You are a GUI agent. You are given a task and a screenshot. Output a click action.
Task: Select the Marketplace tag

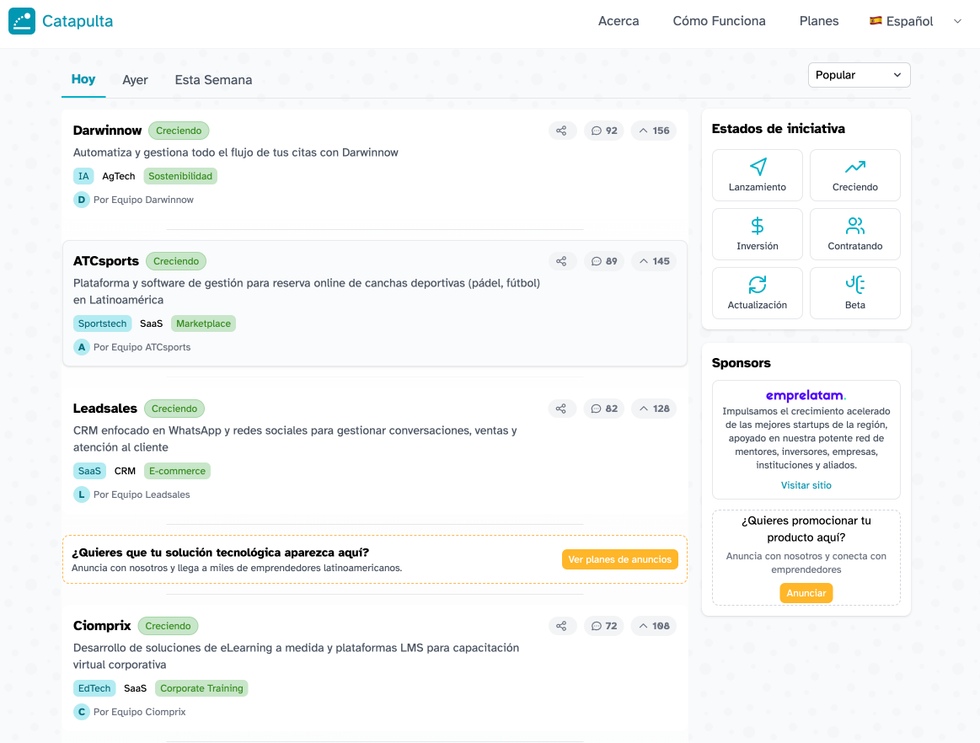coord(203,323)
